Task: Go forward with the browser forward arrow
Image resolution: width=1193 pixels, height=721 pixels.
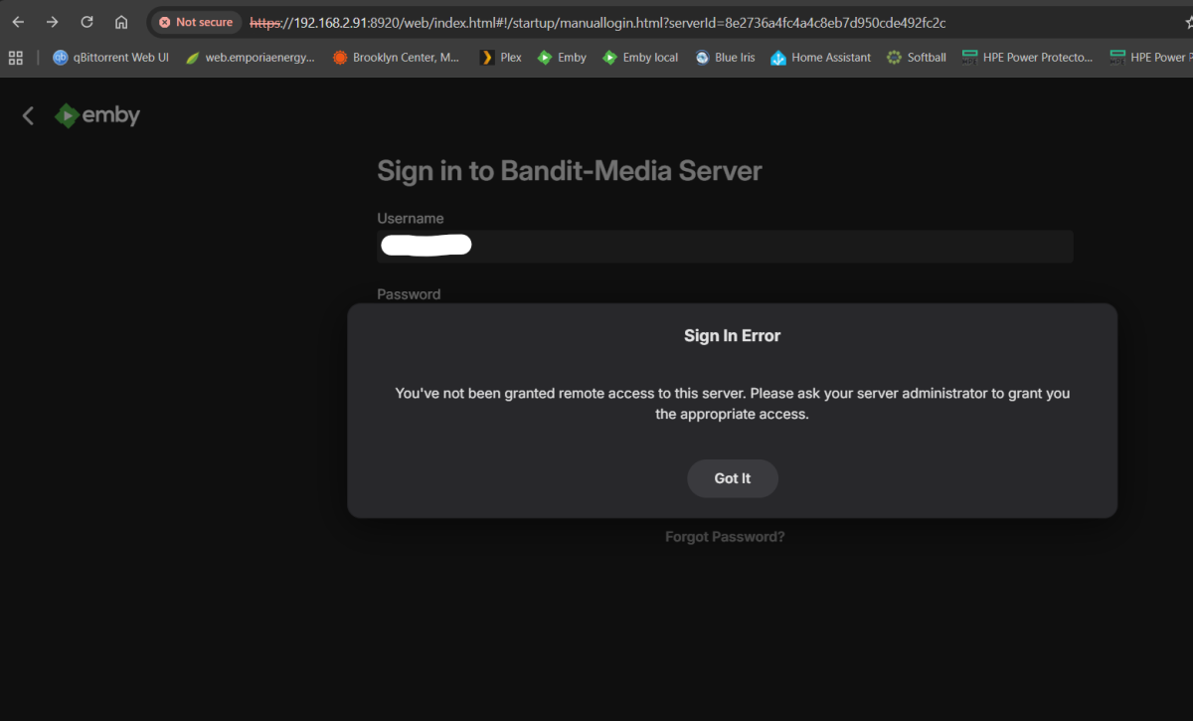Action: (53, 22)
